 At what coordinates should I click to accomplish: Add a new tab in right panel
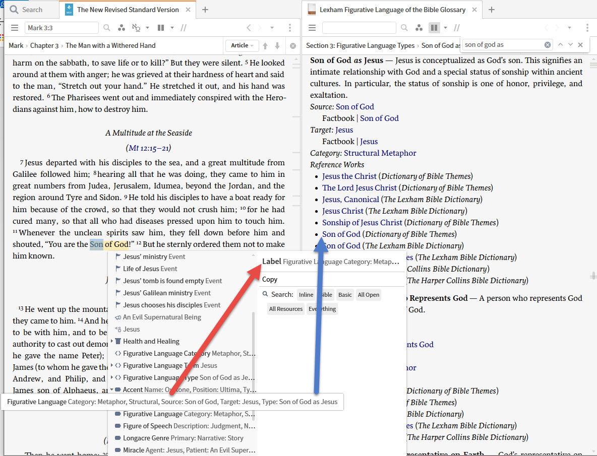pyautogui.click(x=492, y=10)
